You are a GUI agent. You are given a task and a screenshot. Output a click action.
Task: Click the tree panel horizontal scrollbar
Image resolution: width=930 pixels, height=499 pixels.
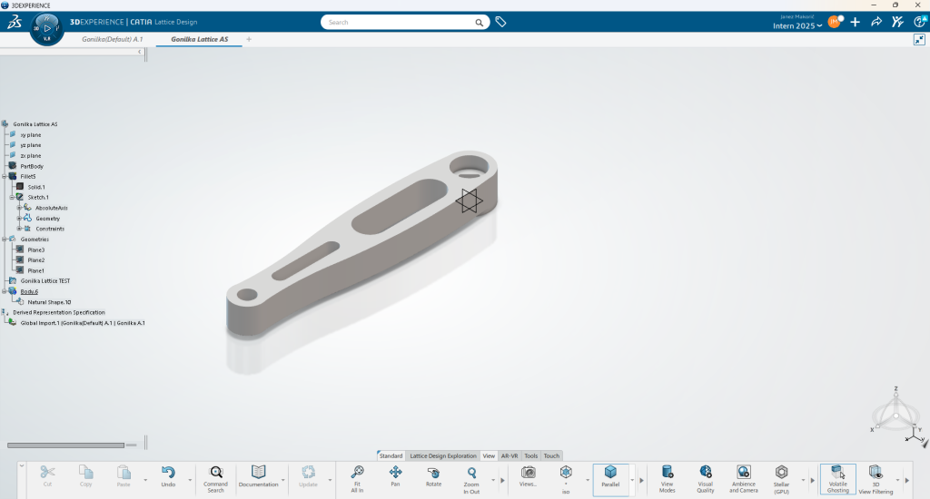[x=65, y=445]
